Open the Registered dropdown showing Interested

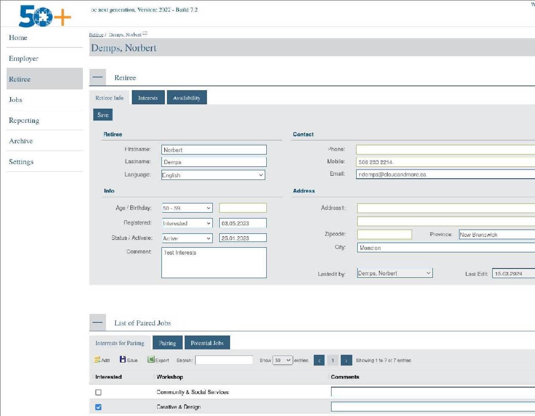[x=187, y=223]
